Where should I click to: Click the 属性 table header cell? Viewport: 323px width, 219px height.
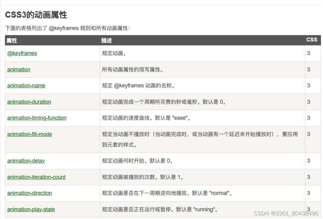tap(11, 40)
